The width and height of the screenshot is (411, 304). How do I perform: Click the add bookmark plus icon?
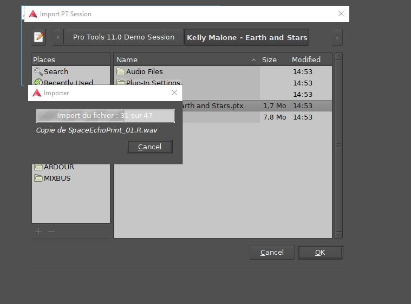tap(38, 232)
